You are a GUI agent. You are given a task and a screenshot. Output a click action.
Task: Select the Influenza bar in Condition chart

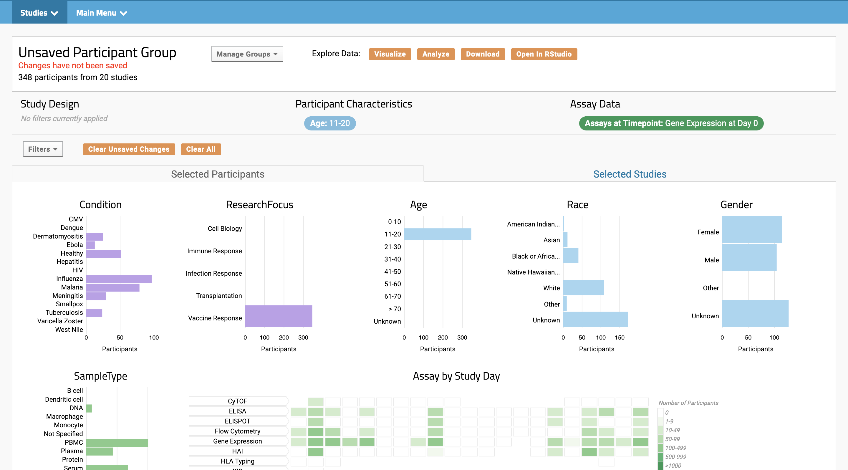[119, 279]
